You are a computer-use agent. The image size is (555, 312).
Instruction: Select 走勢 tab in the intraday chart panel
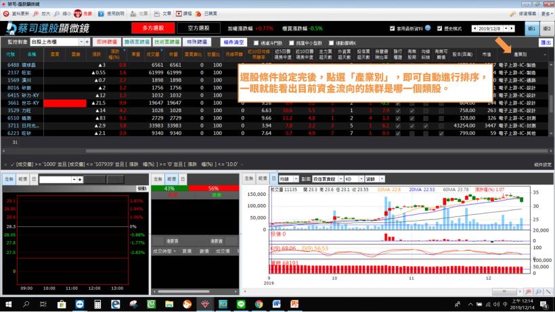click(x=9, y=179)
